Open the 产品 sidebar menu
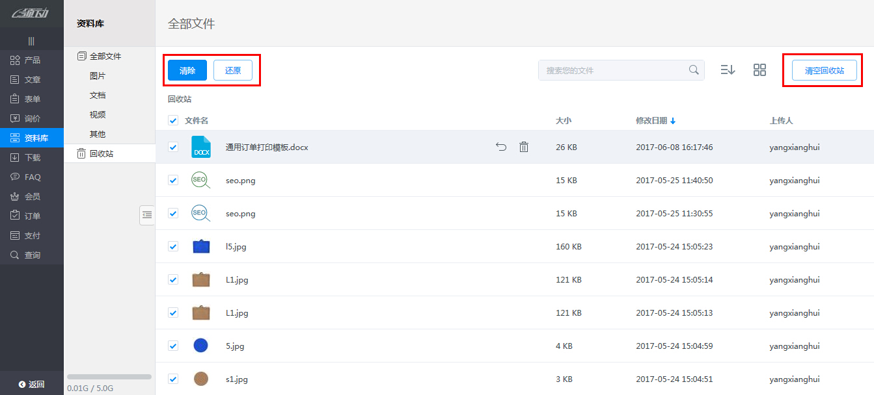 coord(32,60)
